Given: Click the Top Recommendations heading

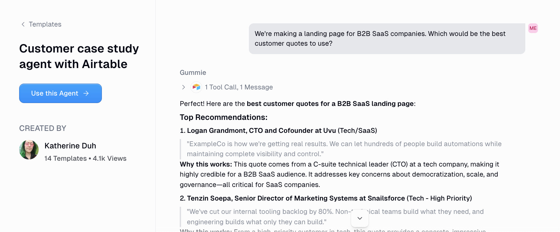Looking at the screenshot, I should pyautogui.click(x=223, y=117).
